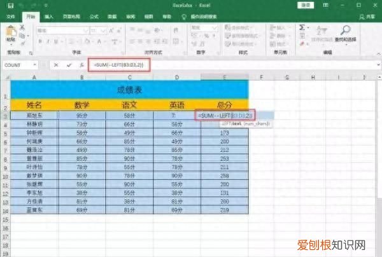Viewport: 382px width, 257px height.
Task: Click the Insert cells button
Action: point(279,28)
